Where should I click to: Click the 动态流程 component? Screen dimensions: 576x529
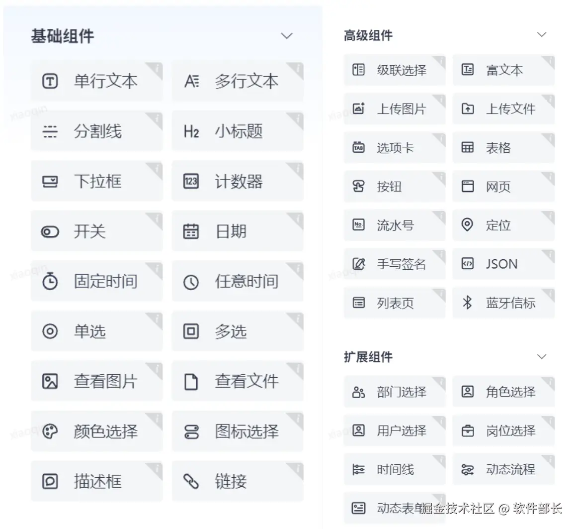coord(503,469)
